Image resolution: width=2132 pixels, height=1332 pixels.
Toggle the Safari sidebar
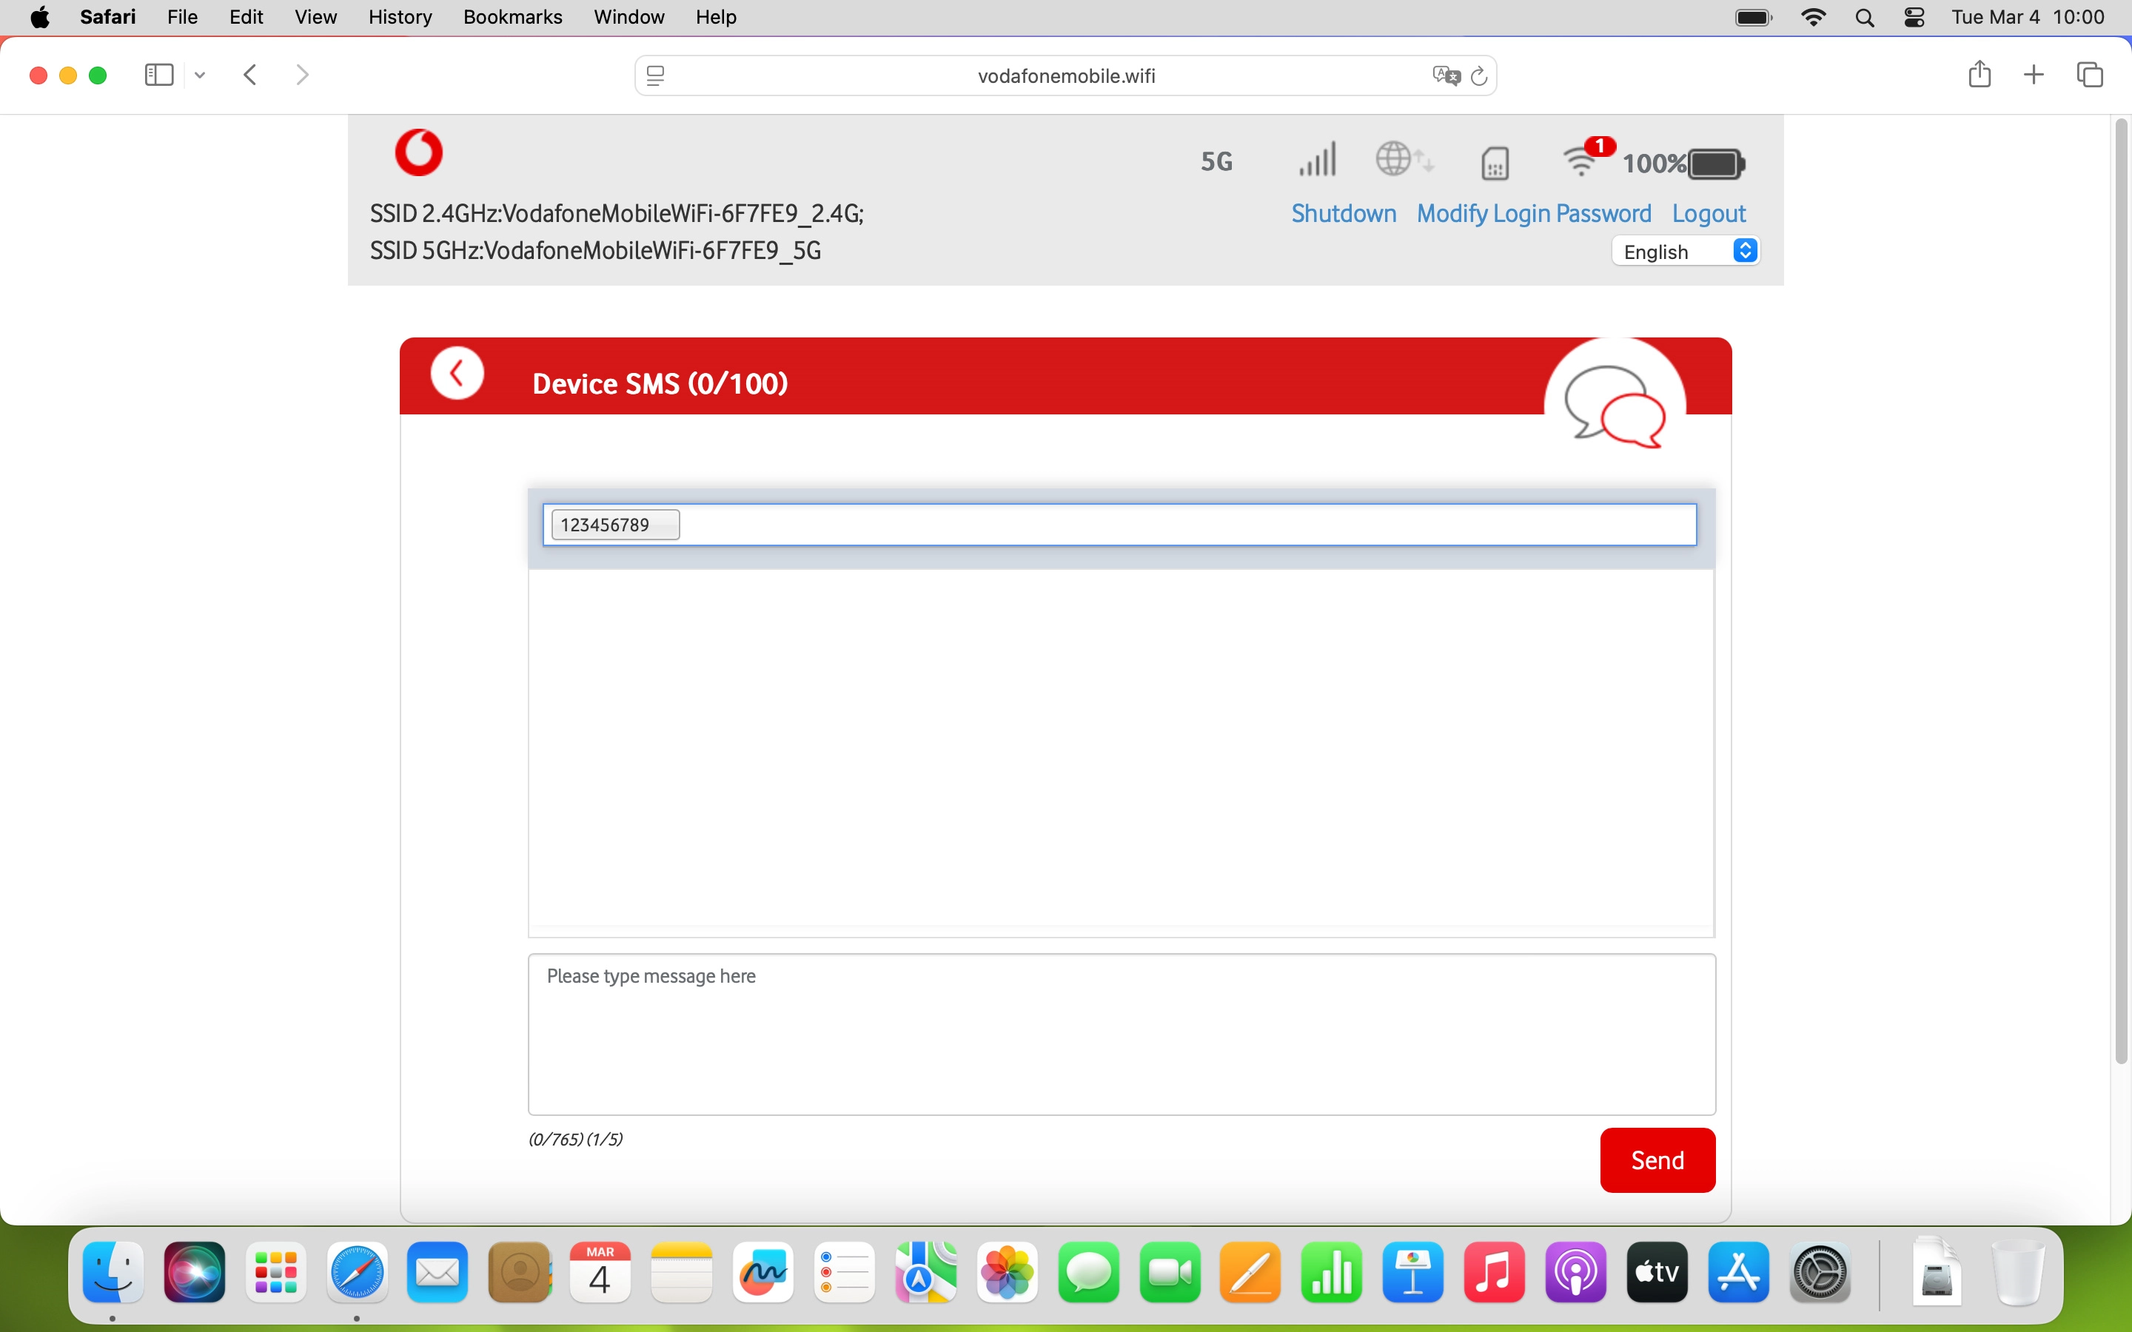[158, 75]
